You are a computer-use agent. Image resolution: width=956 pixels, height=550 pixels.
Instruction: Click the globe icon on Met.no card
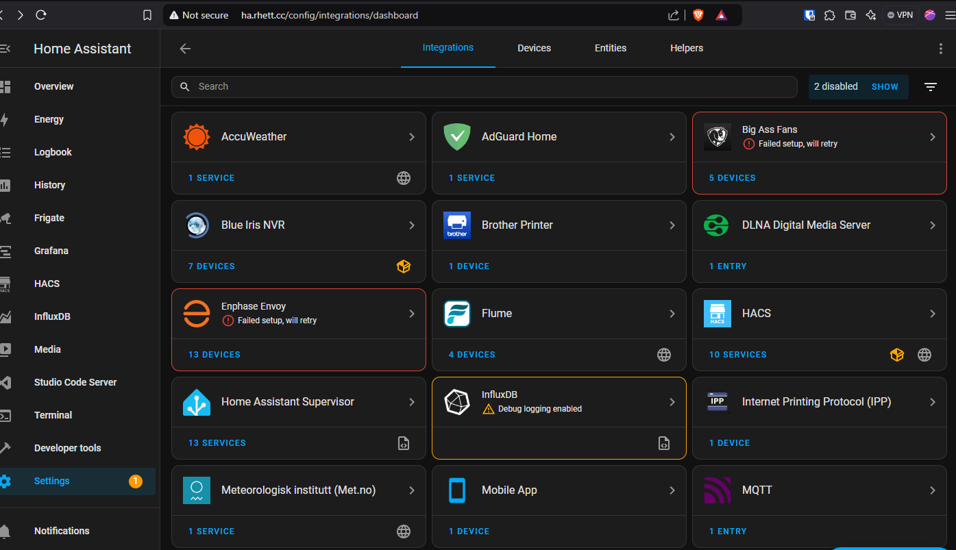click(404, 532)
